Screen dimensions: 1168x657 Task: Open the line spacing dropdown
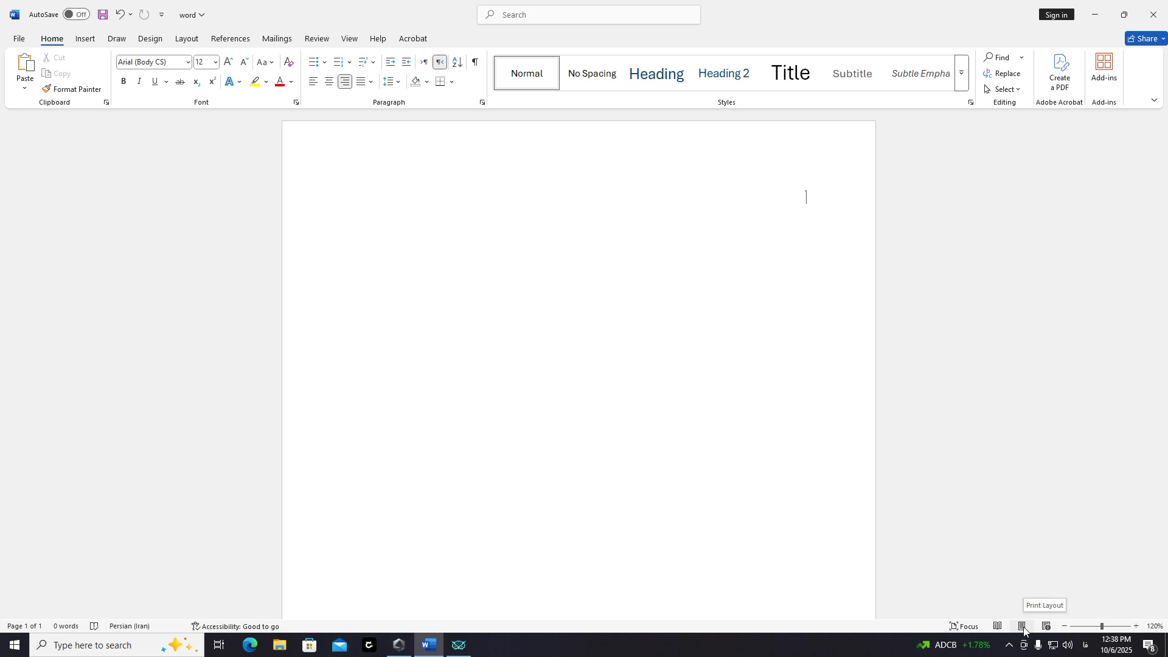[398, 82]
